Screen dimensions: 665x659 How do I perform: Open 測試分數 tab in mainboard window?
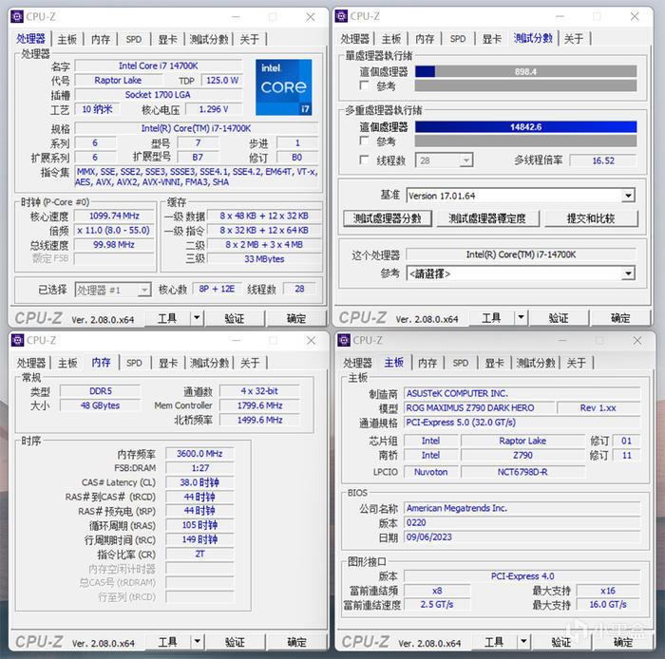pos(536,363)
